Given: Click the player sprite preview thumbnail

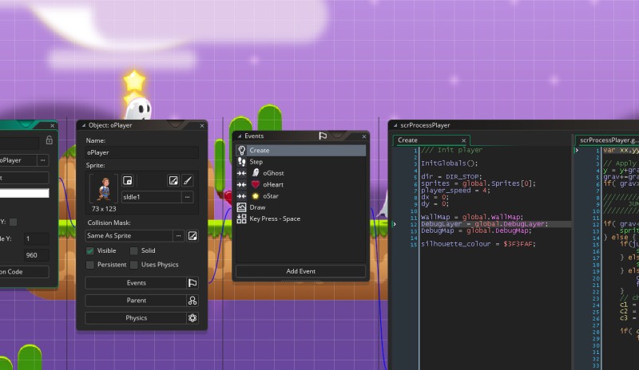Looking at the screenshot, I should [x=104, y=189].
